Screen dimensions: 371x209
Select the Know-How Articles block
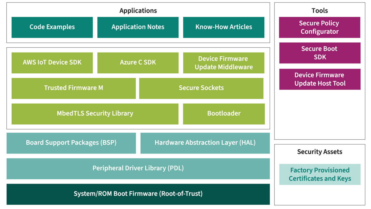[224, 27]
